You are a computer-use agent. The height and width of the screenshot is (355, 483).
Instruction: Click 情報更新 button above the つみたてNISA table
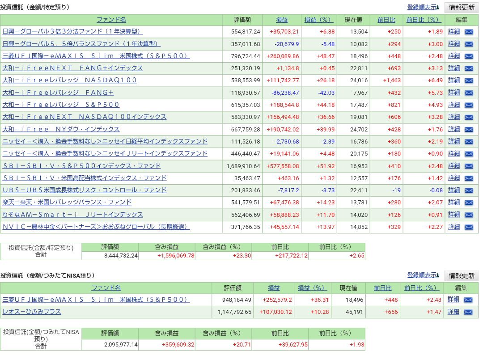pos(462,275)
